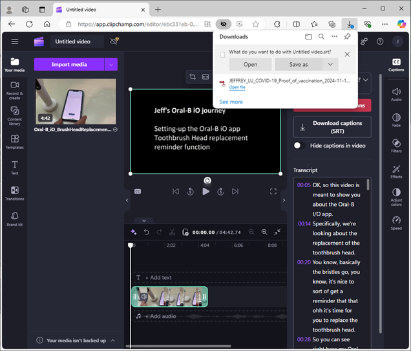Click Download captions (SRT) button
This screenshot has width=411, height=351.
tap(332, 127)
